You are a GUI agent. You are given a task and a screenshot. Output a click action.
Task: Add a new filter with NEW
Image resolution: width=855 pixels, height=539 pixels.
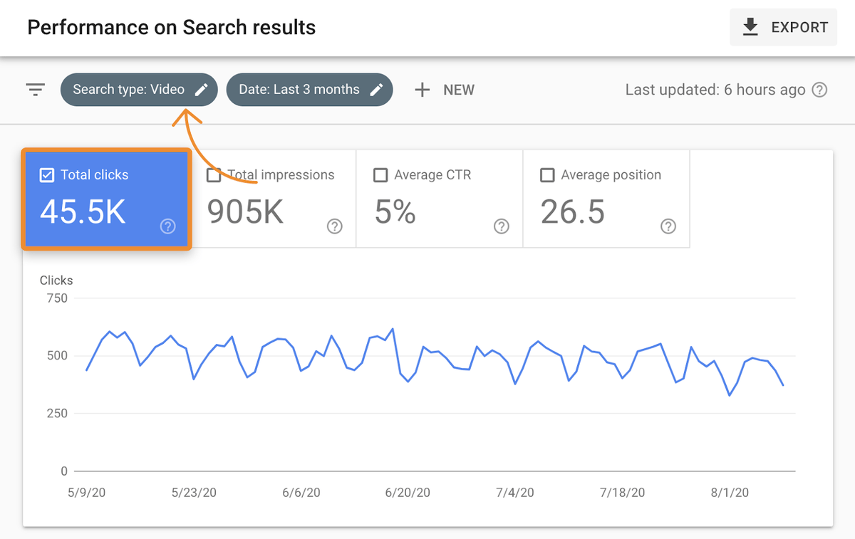coord(444,89)
